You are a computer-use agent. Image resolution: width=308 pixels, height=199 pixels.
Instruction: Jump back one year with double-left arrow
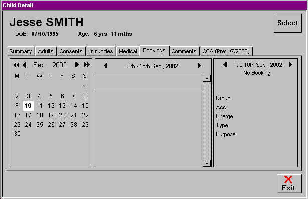pyautogui.click(x=16, y=65)
